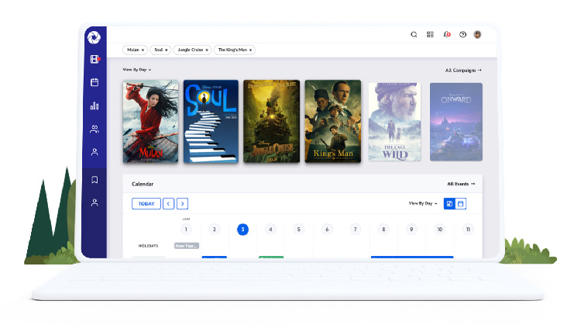Open the apps grid icon

[x=430, y=34]
